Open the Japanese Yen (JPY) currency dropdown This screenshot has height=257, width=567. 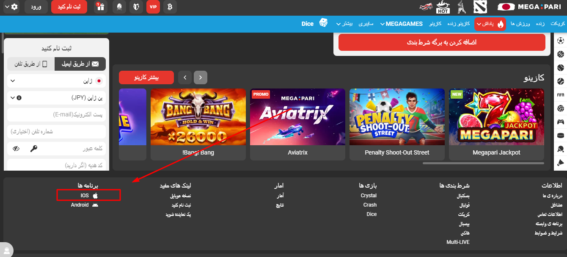click(x=56, y=98)
